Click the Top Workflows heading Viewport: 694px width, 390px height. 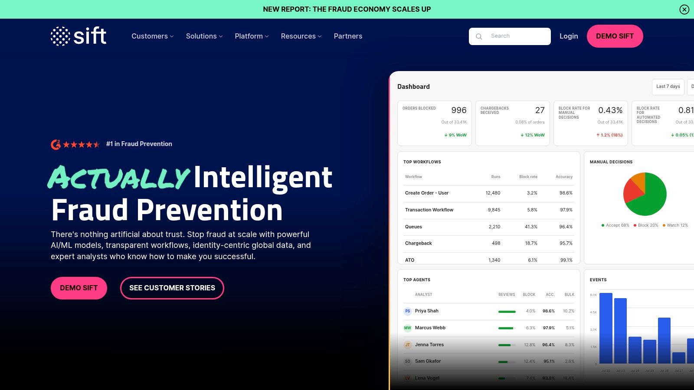tap(422, 162)
